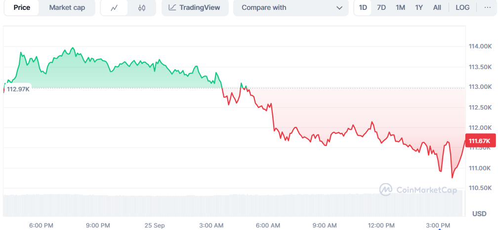Show the 1Y price history
498x230 pixels.
point(419,7)
